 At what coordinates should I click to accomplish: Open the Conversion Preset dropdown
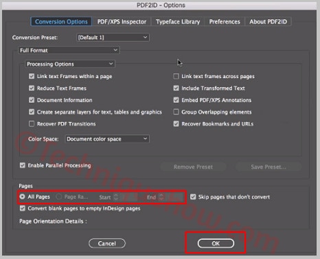(x=113, y=38)
